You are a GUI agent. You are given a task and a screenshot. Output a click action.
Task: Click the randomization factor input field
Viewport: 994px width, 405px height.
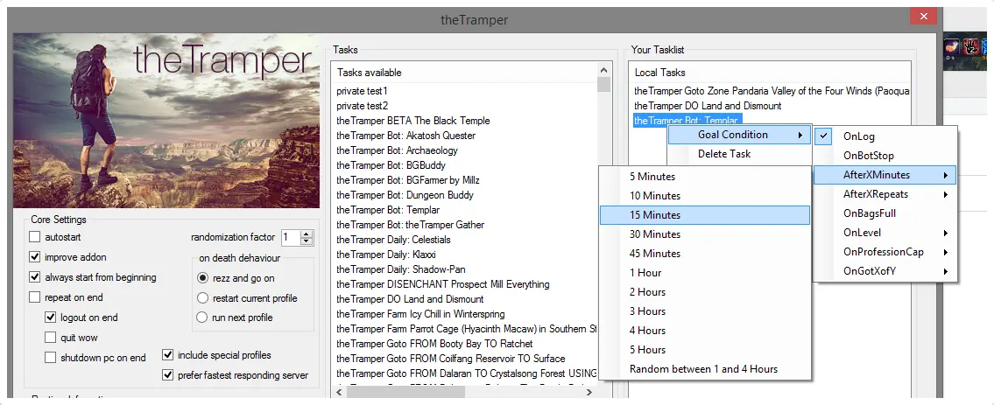[x=291, y=237]
